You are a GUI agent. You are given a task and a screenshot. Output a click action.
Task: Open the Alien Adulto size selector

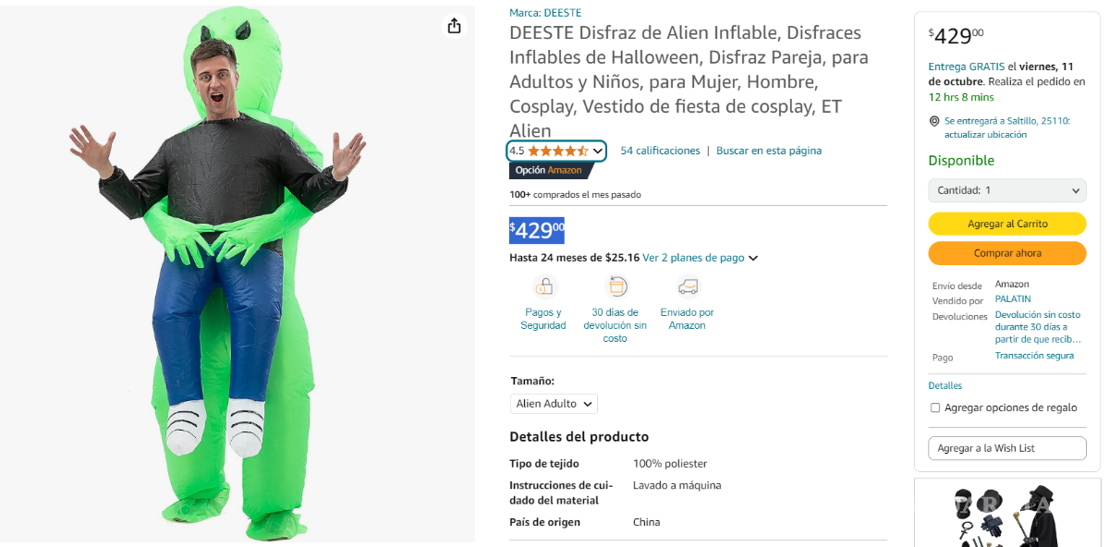tap(553, 403)
